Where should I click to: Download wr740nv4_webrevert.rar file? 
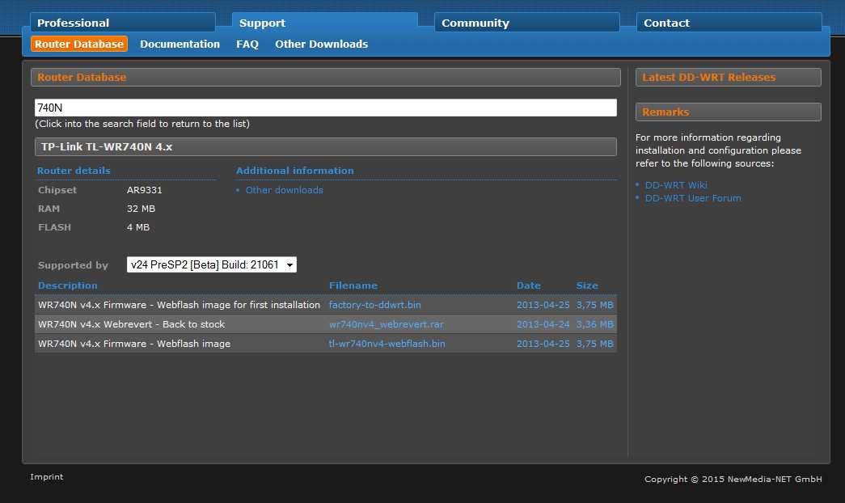point(387,324)
